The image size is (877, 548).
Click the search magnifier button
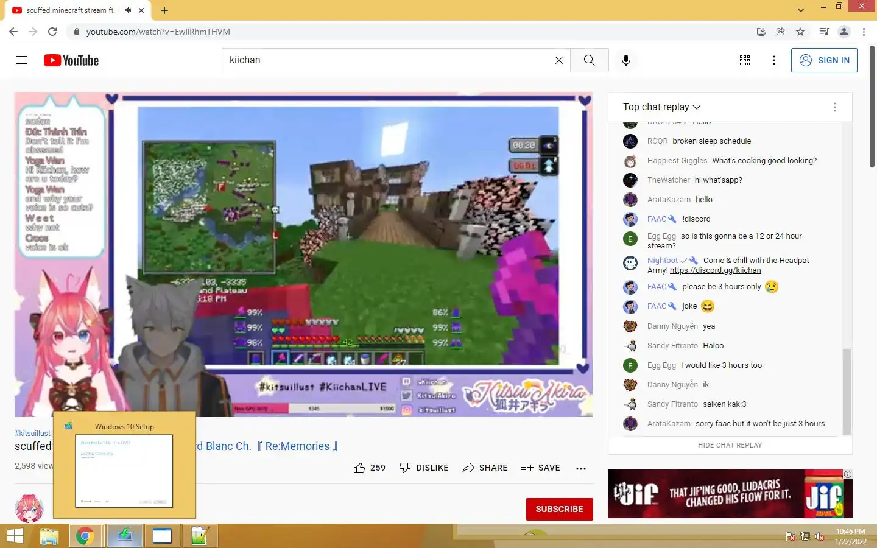pos(589,60)
